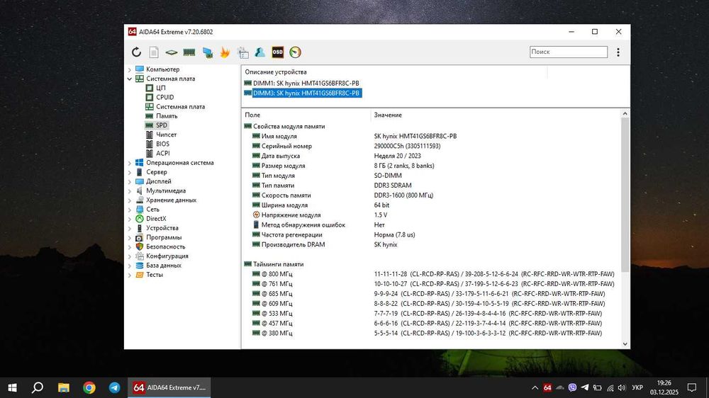709x398 pixels.
Task: Select Программы in the tree
Action: point(164,238)
